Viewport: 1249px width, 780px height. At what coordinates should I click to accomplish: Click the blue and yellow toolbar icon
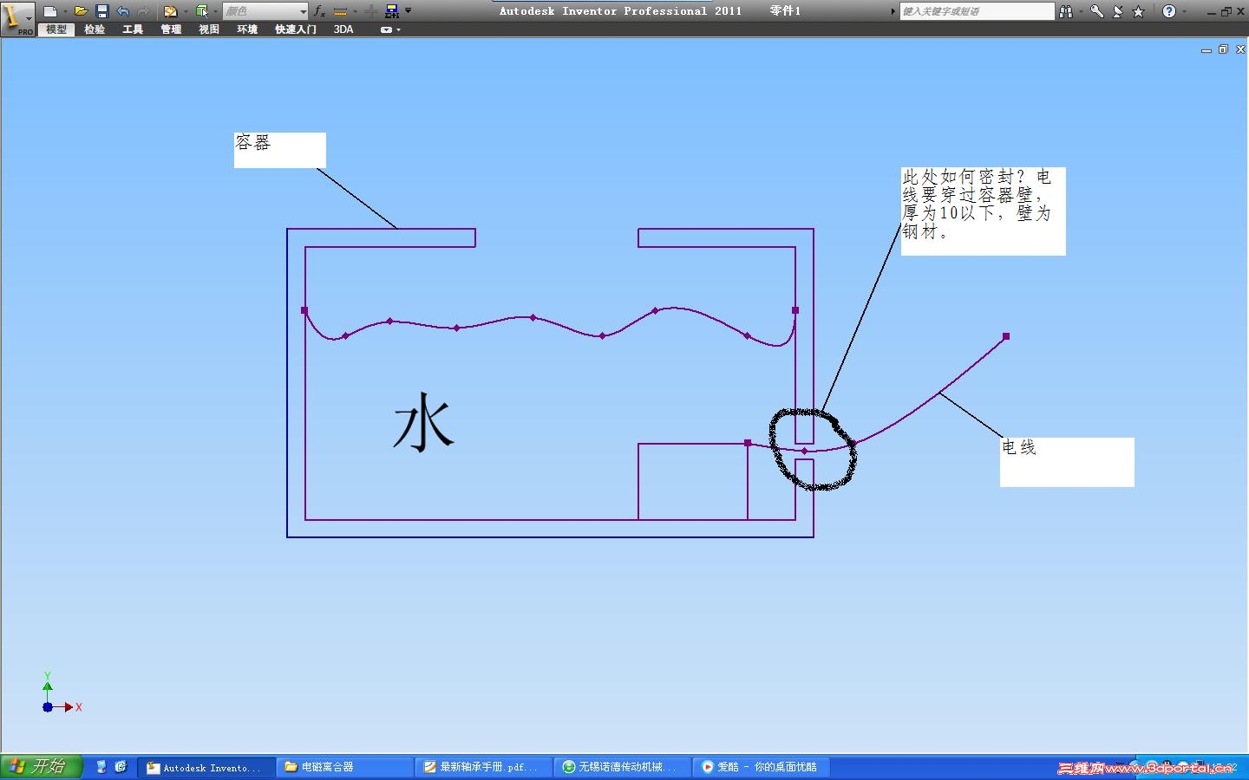pos(392,11)
